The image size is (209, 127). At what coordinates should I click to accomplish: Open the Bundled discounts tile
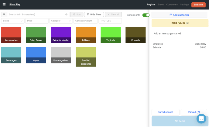[x=86, y=57]
